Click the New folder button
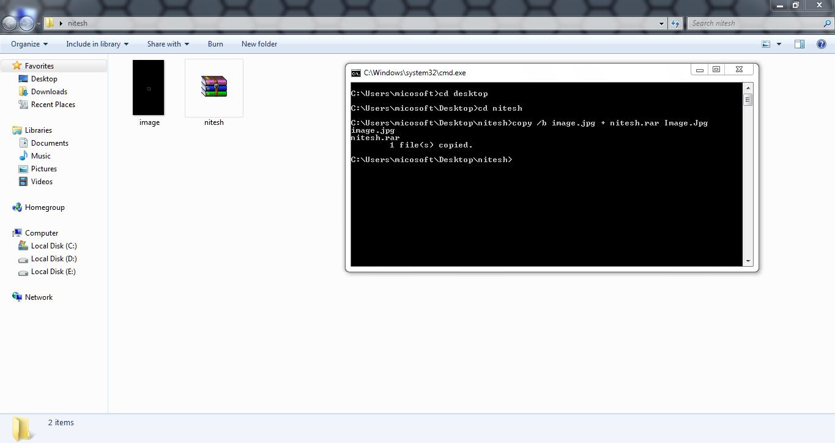 click(x=259, y=44)
